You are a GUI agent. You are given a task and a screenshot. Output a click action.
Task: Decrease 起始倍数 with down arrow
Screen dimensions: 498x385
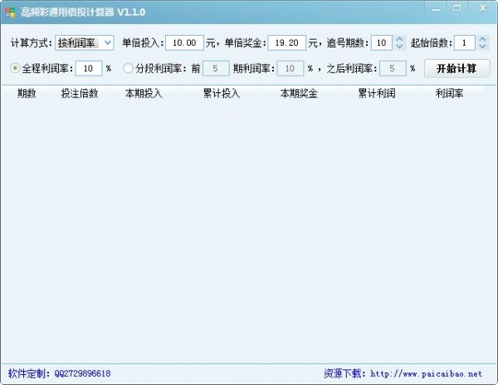tap(482, 47)
